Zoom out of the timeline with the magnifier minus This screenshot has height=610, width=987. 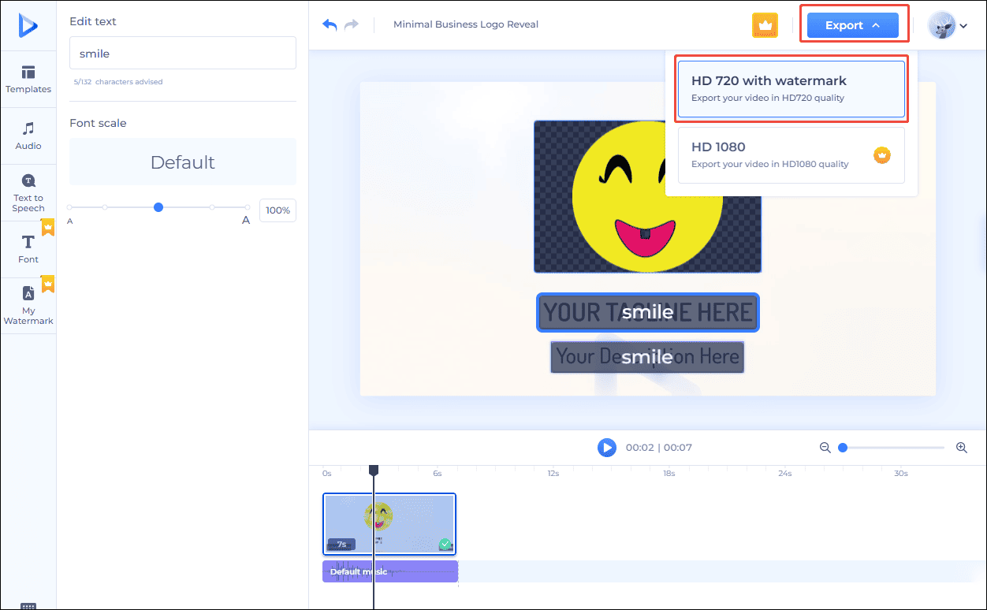[x=825, y=447]
